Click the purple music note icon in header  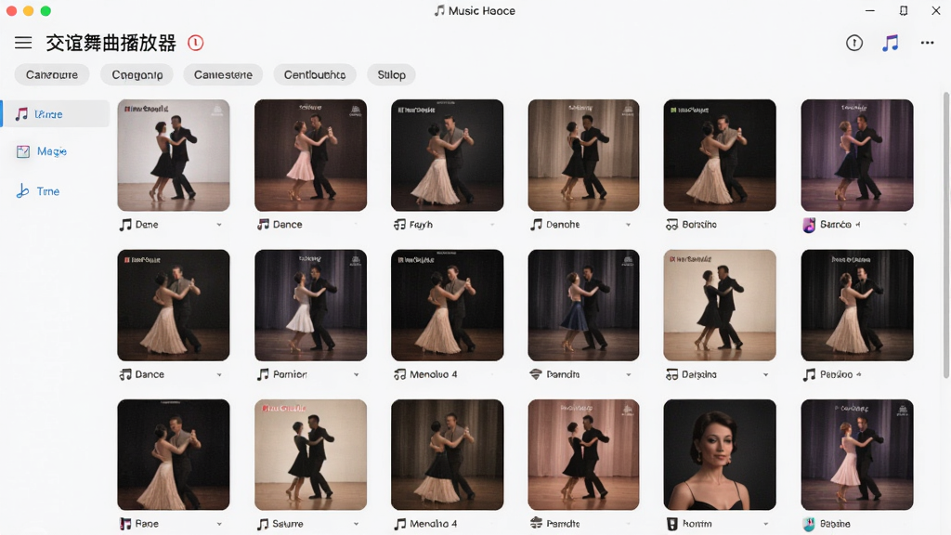(x=890, y=43)
